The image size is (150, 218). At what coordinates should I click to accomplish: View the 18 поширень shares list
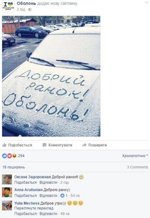click(x=14, y=167)
